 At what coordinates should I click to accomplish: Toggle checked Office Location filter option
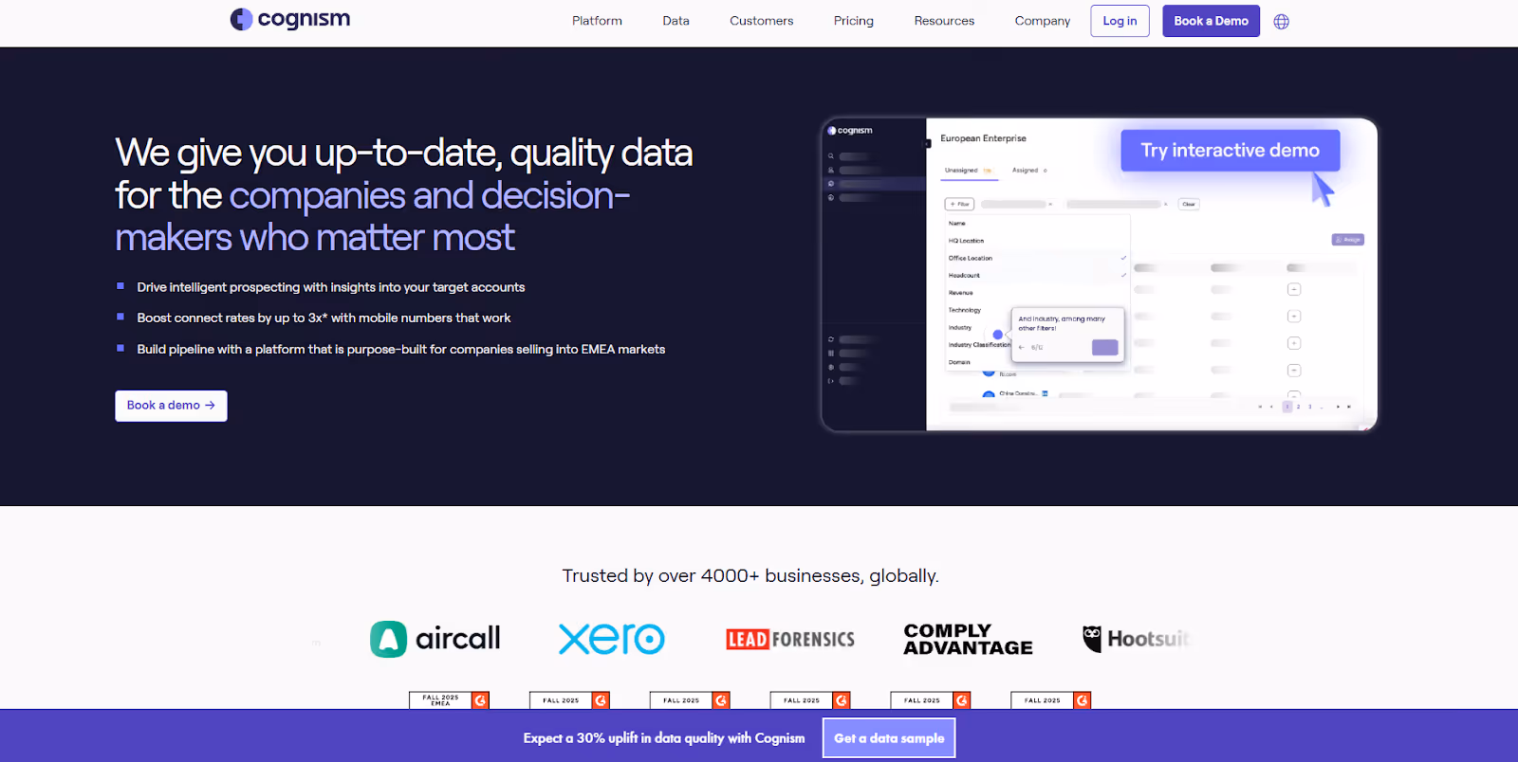pos(1037,258)
